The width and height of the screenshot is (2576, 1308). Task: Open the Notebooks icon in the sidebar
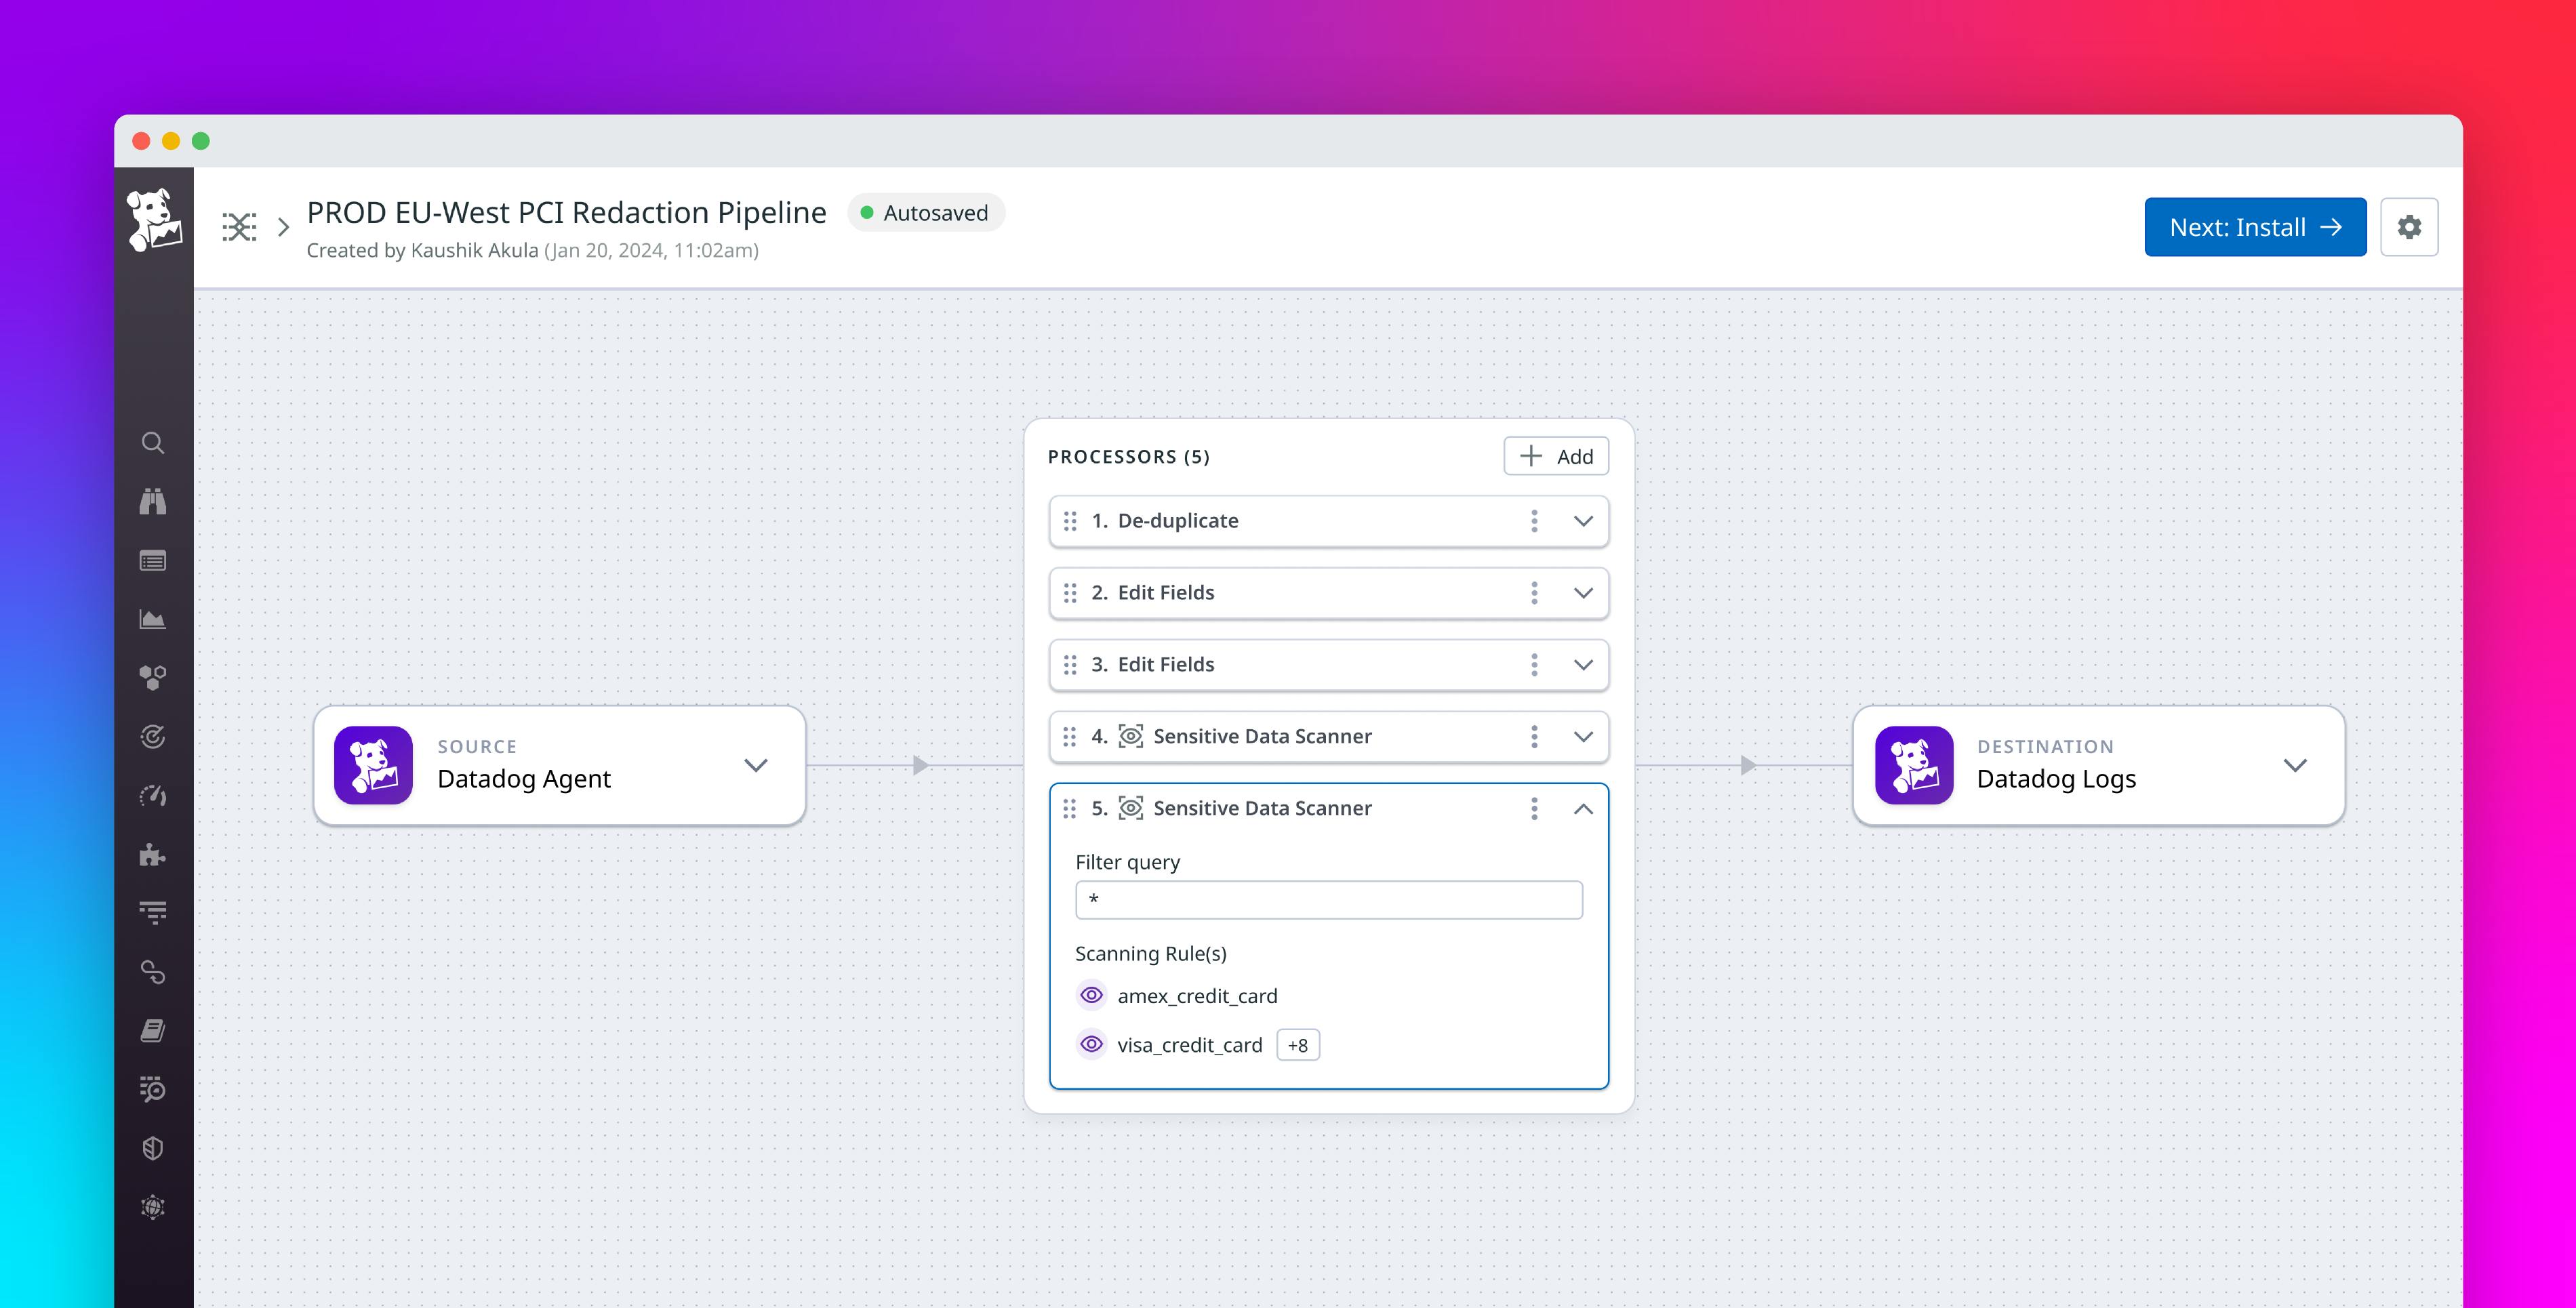coord(153,1030)
